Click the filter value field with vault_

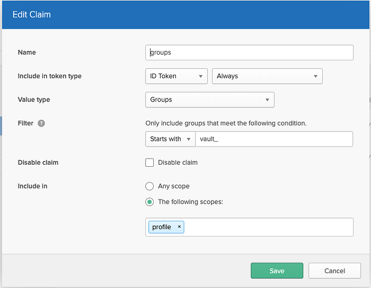pos(273,139)
